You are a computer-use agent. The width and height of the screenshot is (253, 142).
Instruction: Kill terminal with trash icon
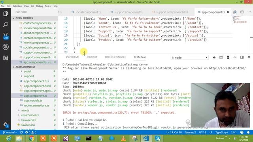228,57
